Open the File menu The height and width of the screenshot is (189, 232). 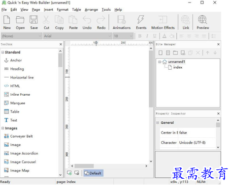coord(4,10)
